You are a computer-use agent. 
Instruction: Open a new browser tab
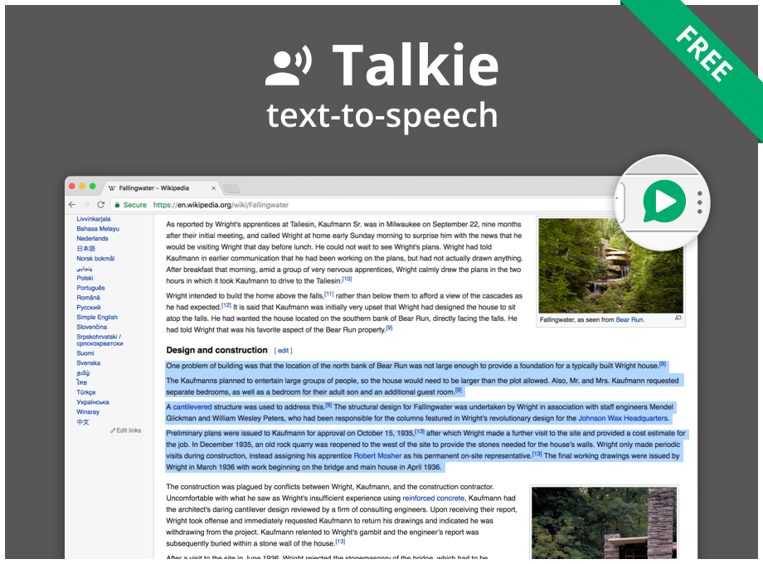click(231, 188)
